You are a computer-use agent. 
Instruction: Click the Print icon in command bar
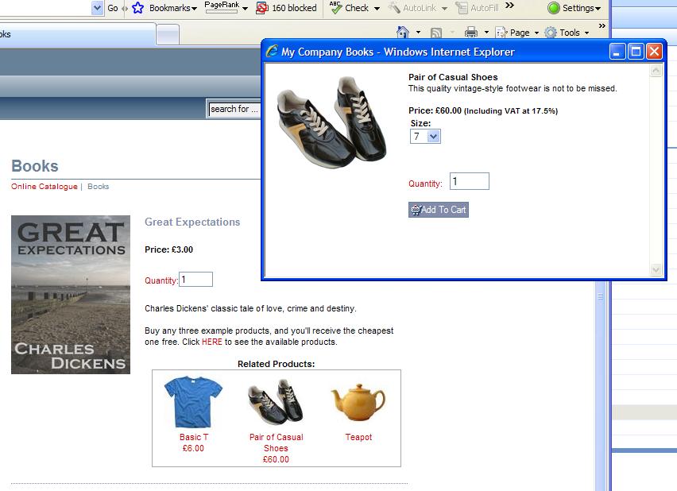(x=470, y=33)
